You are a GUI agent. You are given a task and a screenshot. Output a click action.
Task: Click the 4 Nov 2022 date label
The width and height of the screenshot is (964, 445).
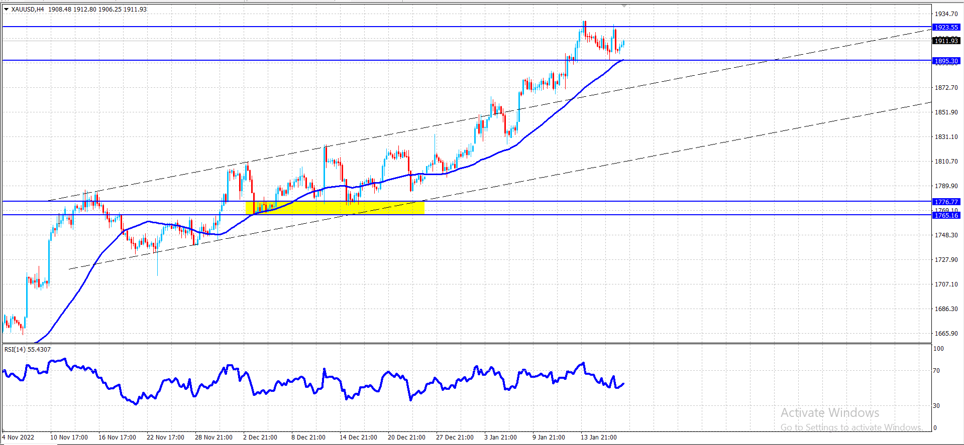tap(18, 437)
